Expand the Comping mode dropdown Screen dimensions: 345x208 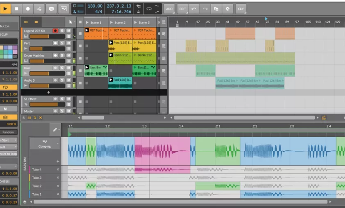pyautogui.click(x=58, y=144)
